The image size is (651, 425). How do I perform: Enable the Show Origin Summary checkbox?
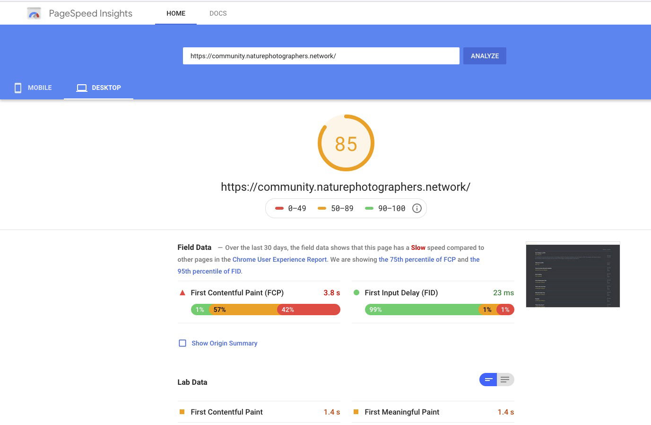[182, 343]
